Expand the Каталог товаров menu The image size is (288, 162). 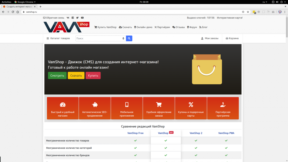click(58, 38)
